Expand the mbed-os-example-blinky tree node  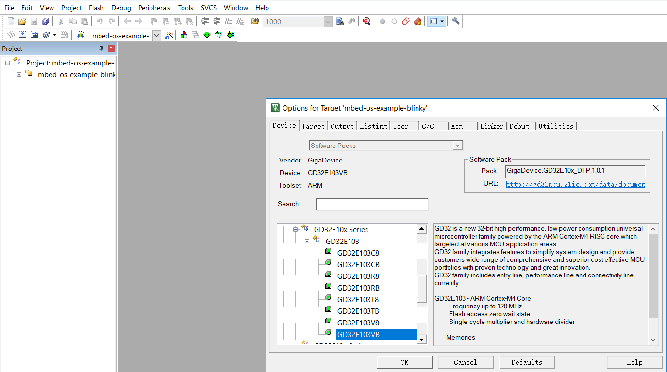click(19, 74)
